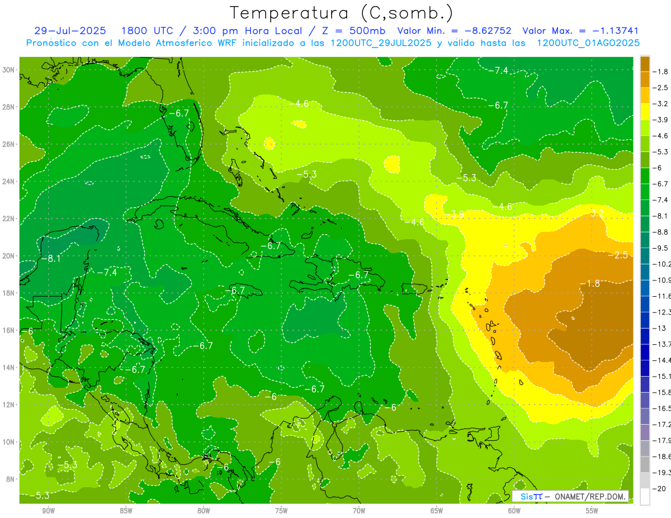Click yellow colorbar swatch between -3.2 and -3.9

click(645, 112)
